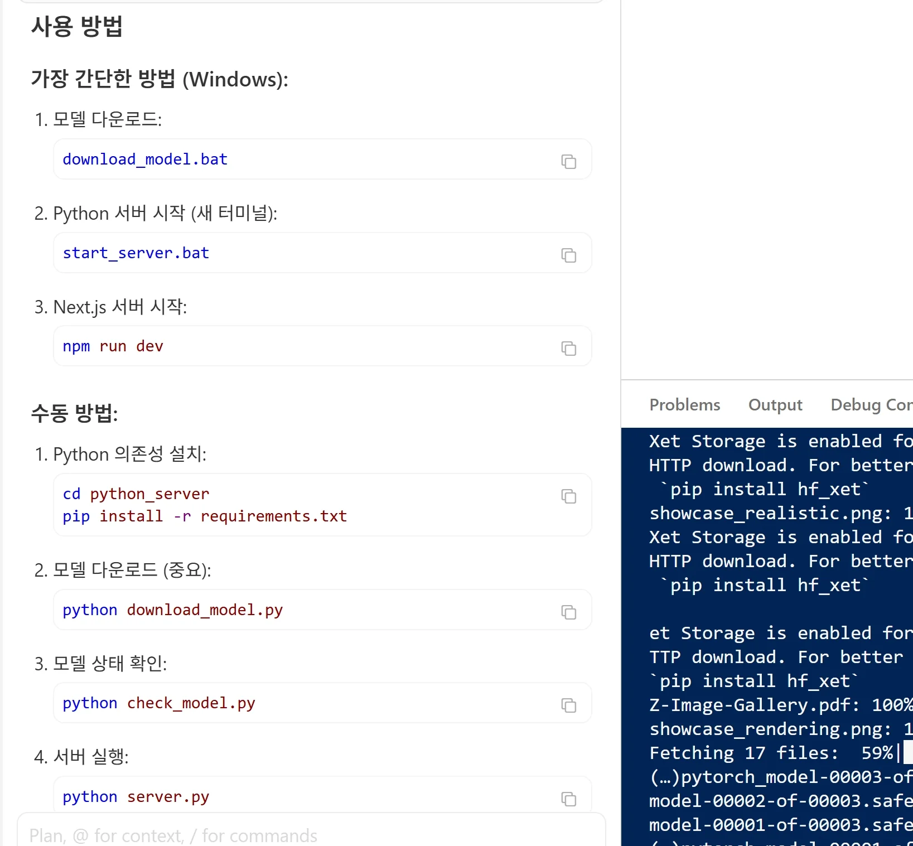Select the pip install -r requirements.txt line
Viewport: 913px width, 846px height.
[204, 516]
